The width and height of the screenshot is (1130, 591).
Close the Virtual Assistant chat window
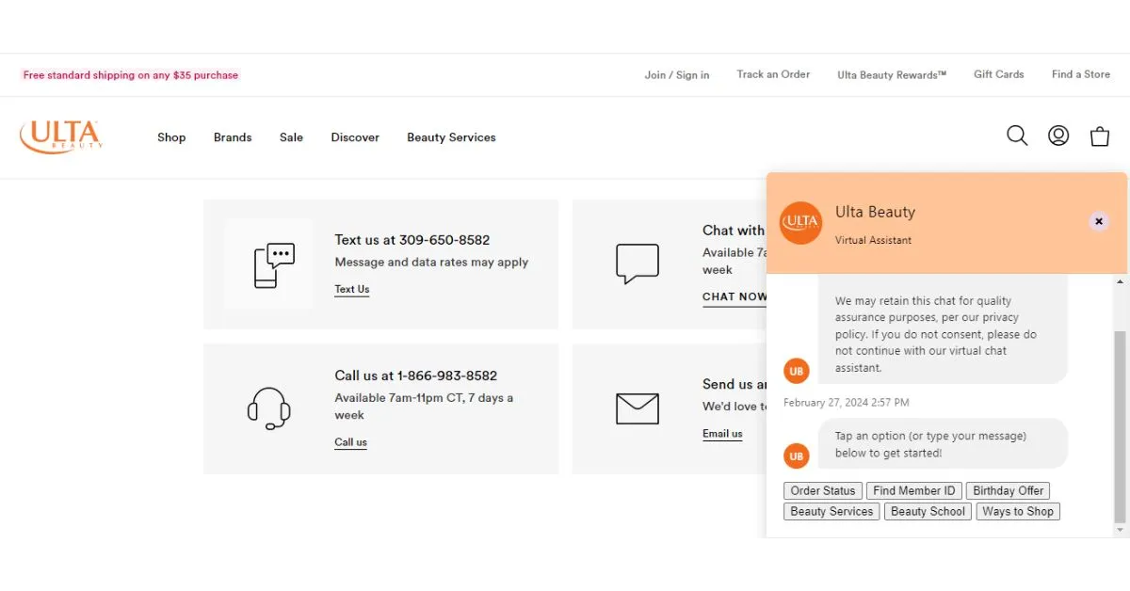pyautogui.click(x=1099, y=221)
